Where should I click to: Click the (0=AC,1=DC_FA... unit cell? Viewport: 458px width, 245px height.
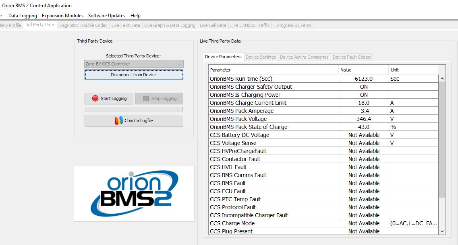click(x=413, y=223)
